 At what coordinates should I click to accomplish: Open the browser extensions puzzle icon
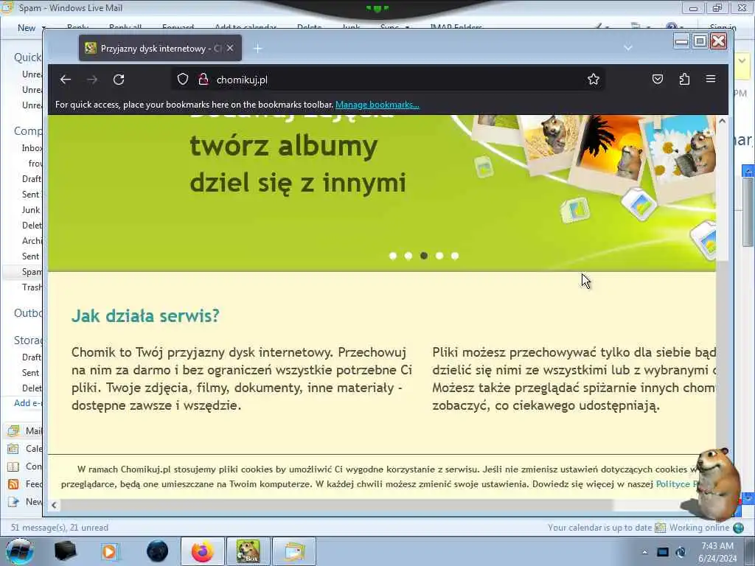tap(684, 80)
